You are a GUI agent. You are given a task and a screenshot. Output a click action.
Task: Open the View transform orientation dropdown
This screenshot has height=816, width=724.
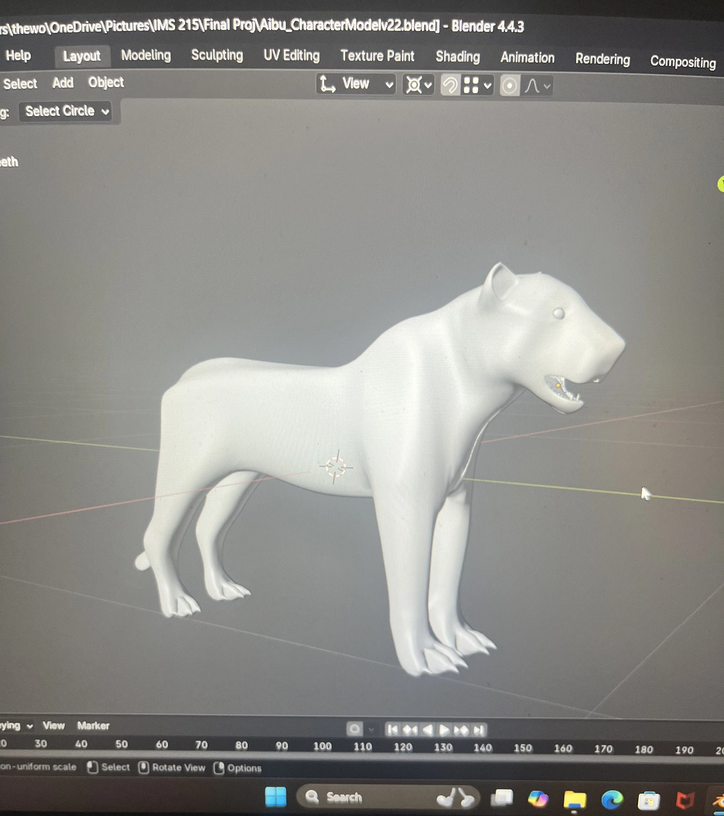tap(356, 84)
